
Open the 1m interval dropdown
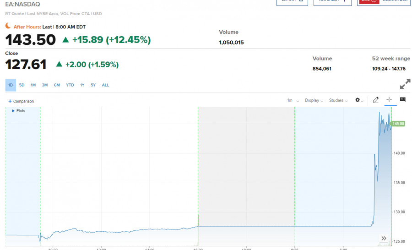[293, 100]
